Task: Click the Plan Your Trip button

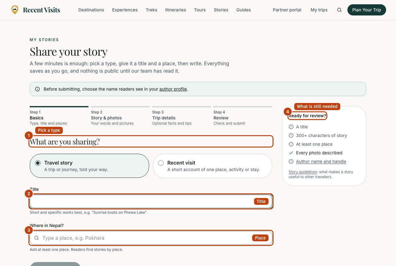Action: point(367,10)
